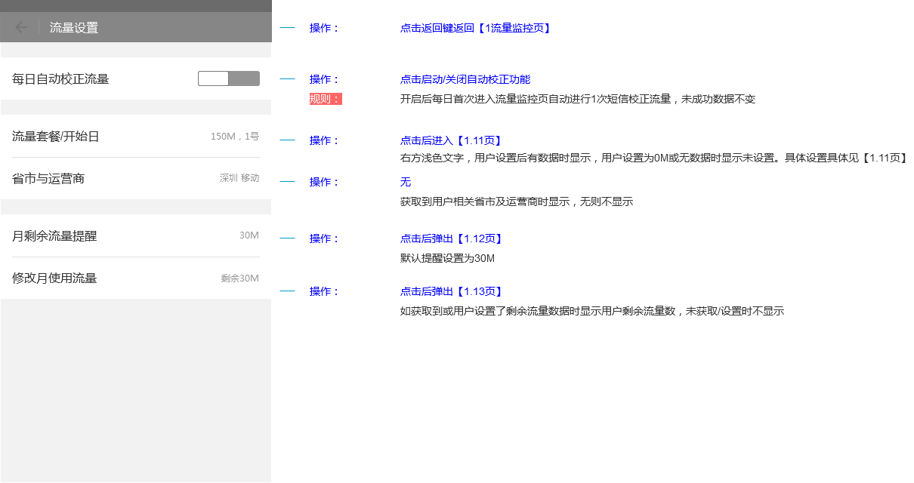This screenshot has width=914, height=483.
Task: Click the blue 无 operation text
Action: 406,182
